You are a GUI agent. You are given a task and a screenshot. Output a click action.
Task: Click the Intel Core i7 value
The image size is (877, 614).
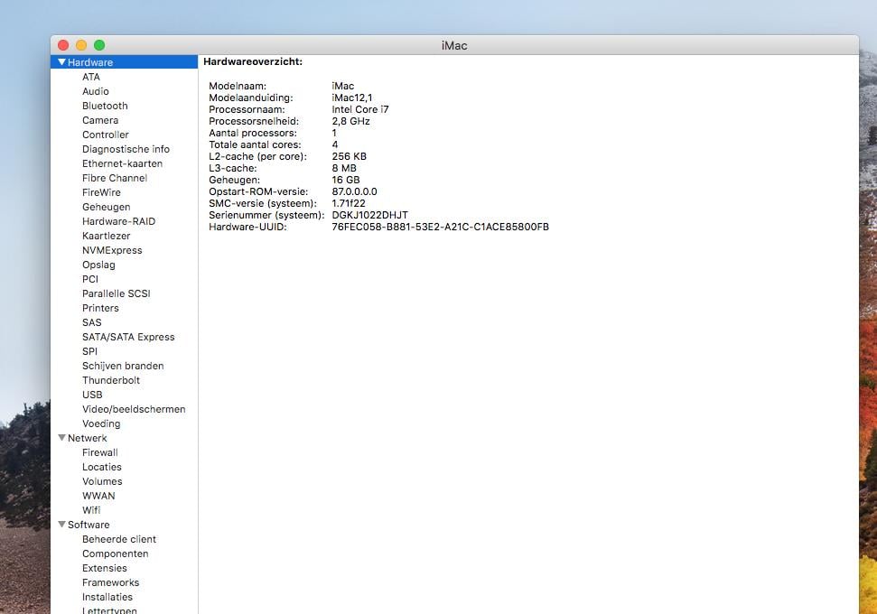360,109
